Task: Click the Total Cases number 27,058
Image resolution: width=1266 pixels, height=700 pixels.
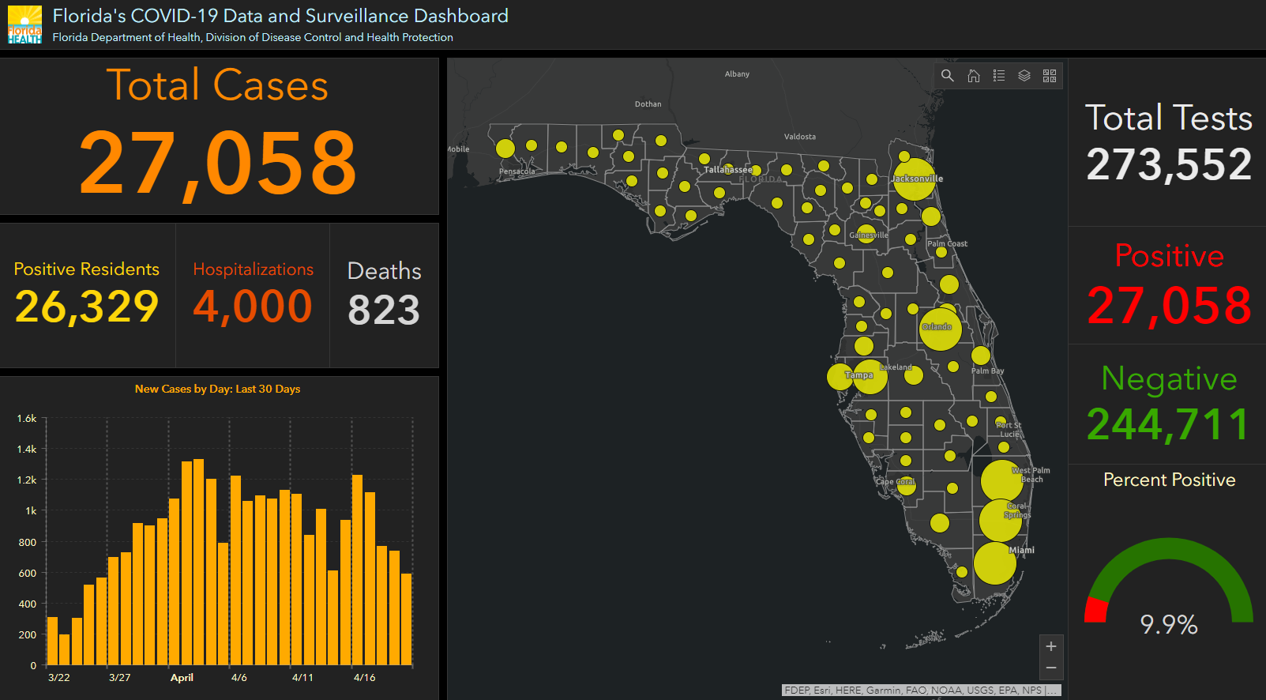Action: [x=219, y=163]
